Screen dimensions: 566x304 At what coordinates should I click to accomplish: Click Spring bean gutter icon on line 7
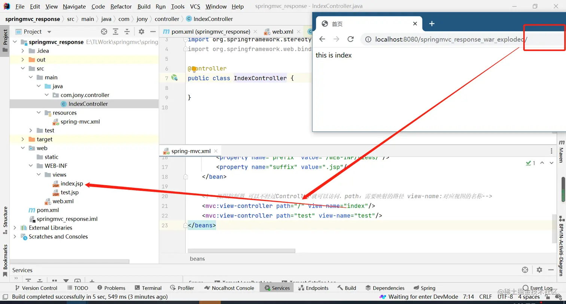(174, 78)
